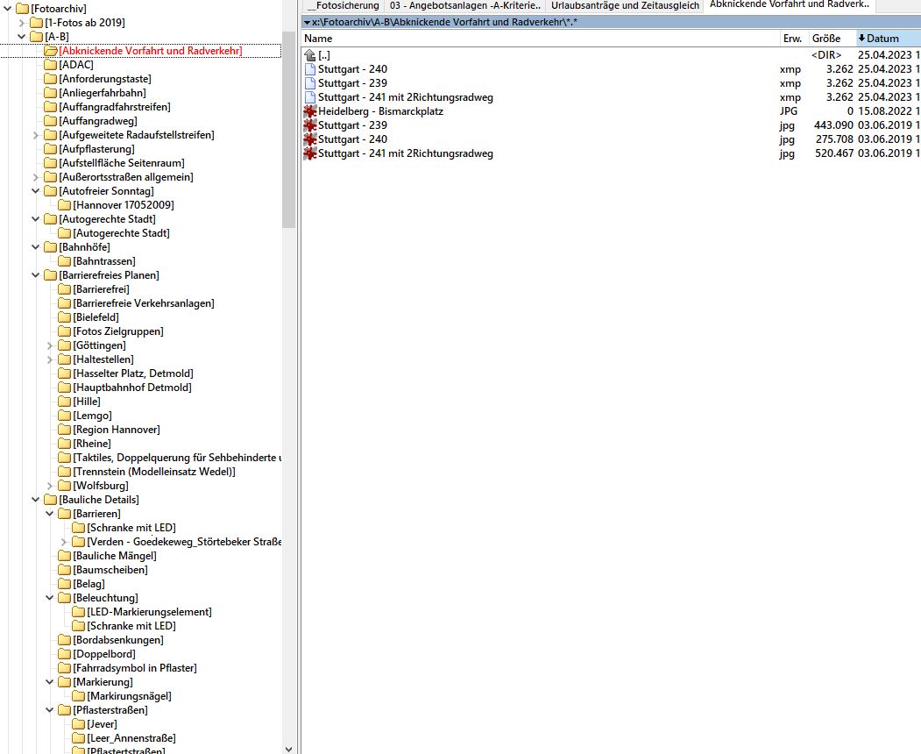This screenshot has height=754, width=921.
Task: Collapse the A-B folder node
Action: pyautogui.click(x=22, y=37)
